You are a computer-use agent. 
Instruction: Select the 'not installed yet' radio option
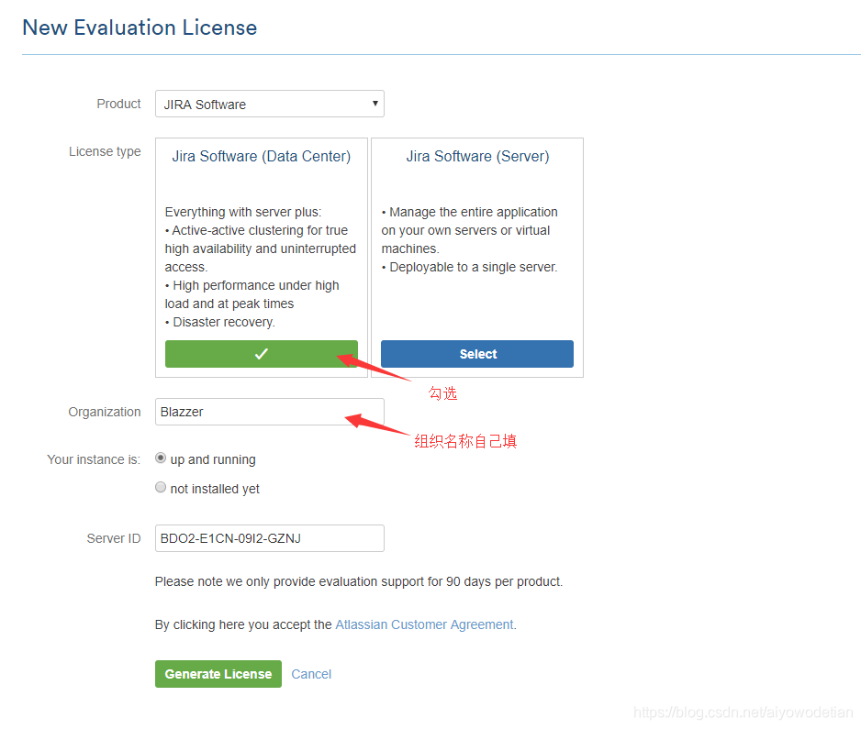click(x=161, y=487)
